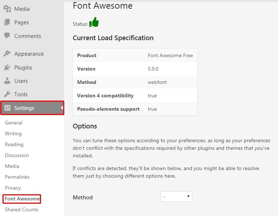Viewport: 278px width, 216px height.
Task: Open Font Awesome settings submenu
Action: (22, 199)
